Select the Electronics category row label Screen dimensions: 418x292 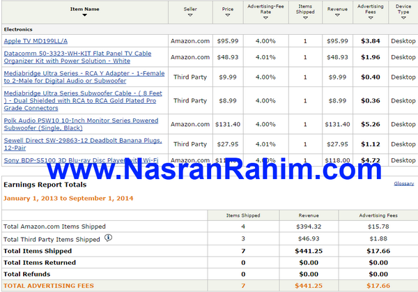(18, 29)
